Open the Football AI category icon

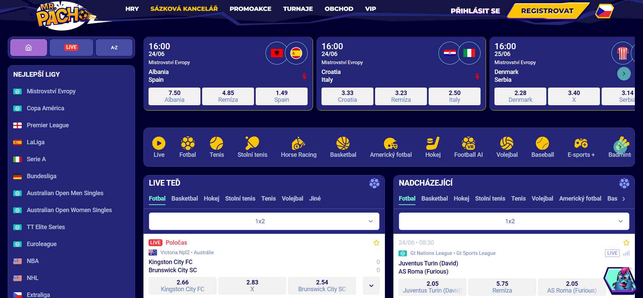(x=468, y=143)
